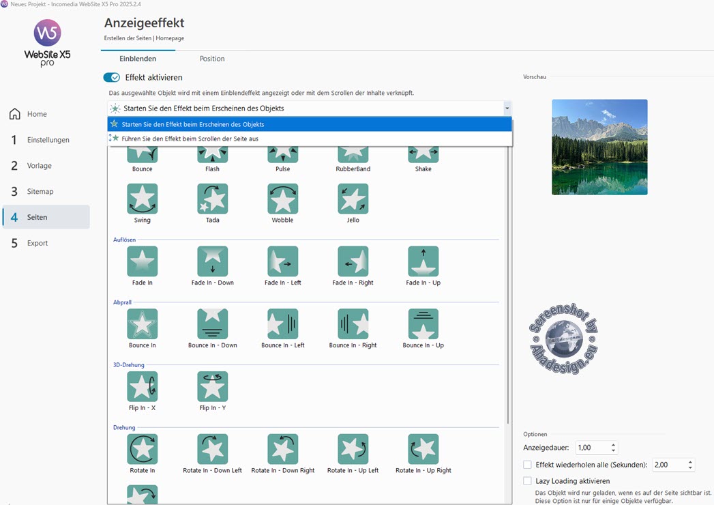Select the Wobble effect icon
714x505 pixels.
click(283, 199)
